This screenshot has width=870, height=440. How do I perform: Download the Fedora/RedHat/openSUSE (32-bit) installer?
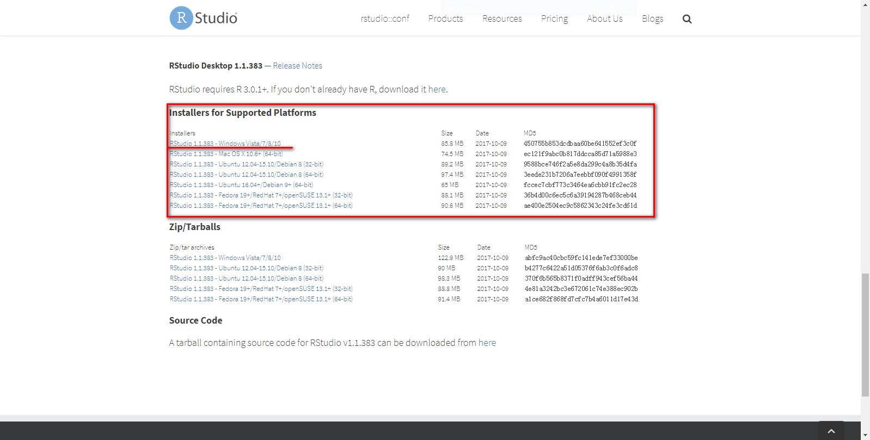coord(261,195)
